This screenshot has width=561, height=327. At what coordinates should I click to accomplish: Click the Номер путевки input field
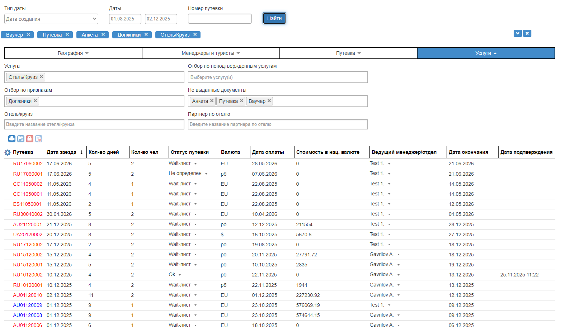pos(220,19)
